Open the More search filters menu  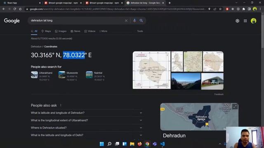coord(103,31)
